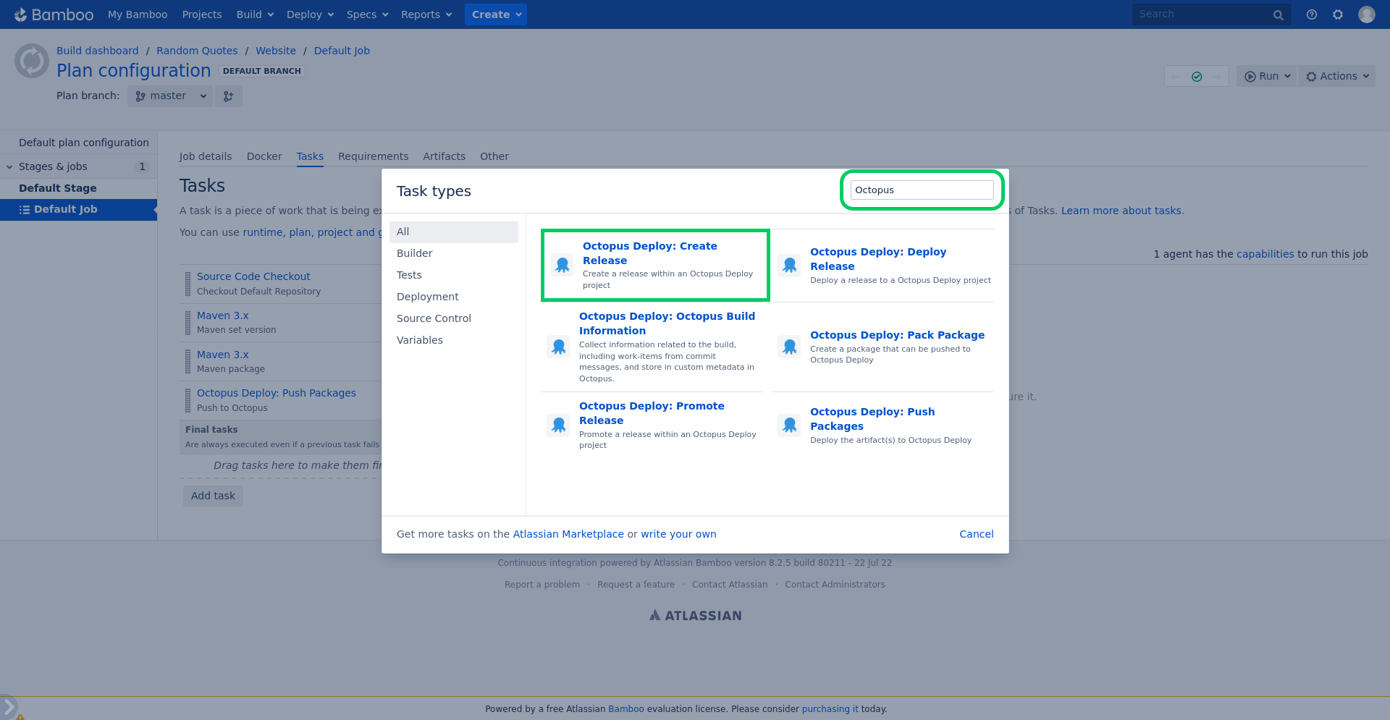Switch to the Artifacts tab

coord(444,156)
